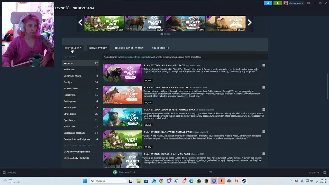329x185 pixels.
Task: Open Barnyard Animal Pack carousel thumbnail
Action: click(x=104, y=24)
